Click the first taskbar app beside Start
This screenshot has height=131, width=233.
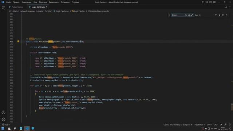[9, 128]
